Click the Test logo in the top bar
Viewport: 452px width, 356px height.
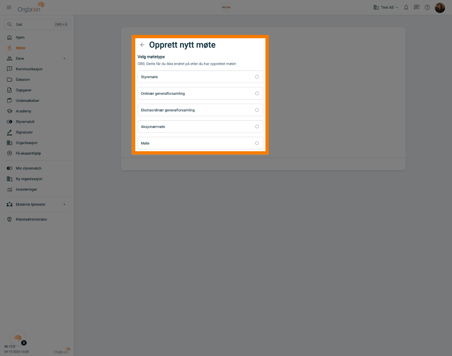click(226, 7)
